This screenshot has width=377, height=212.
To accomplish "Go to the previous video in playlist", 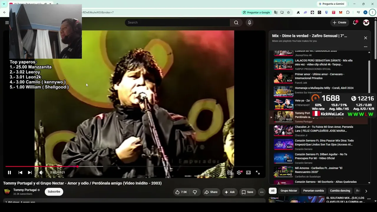I will coord(20,173).
